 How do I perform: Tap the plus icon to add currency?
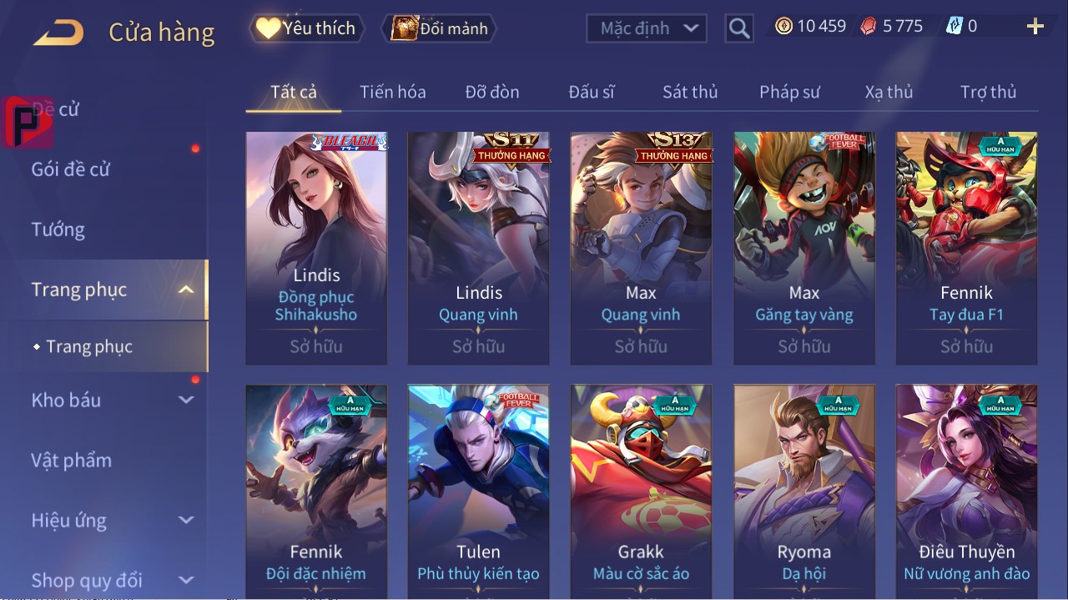click(x=1035, y=27)
